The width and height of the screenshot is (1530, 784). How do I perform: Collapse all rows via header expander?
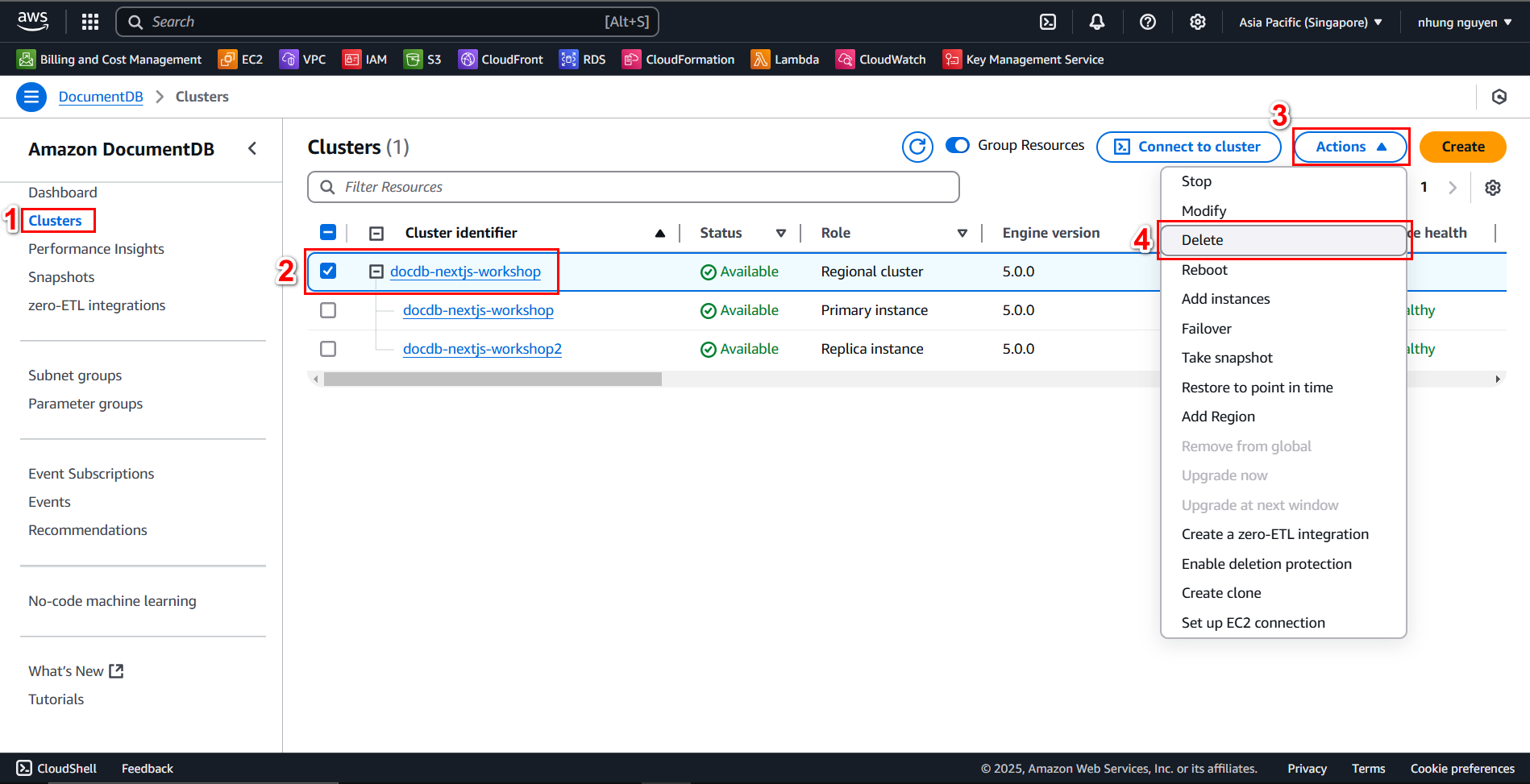376,234
